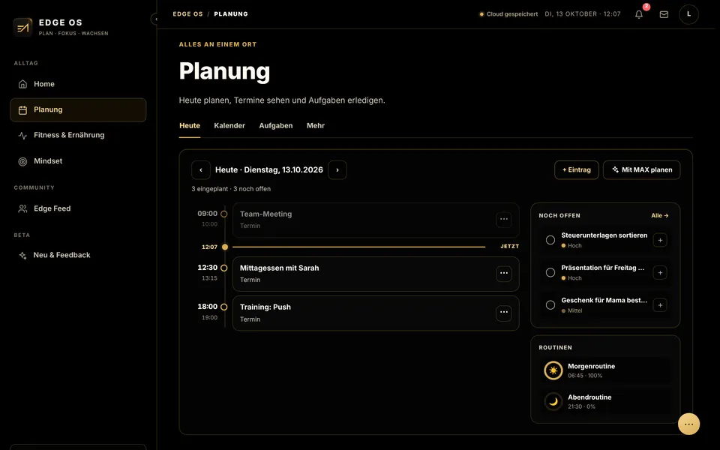Click the '3 eingeplant · 3 noch offen' summary
720x450 pixels.
231,189
